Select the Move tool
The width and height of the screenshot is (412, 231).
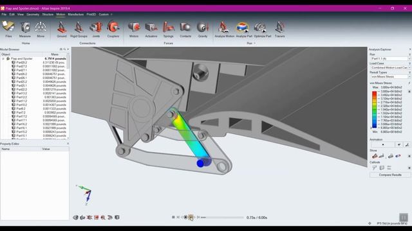click(x=41, y=27)
